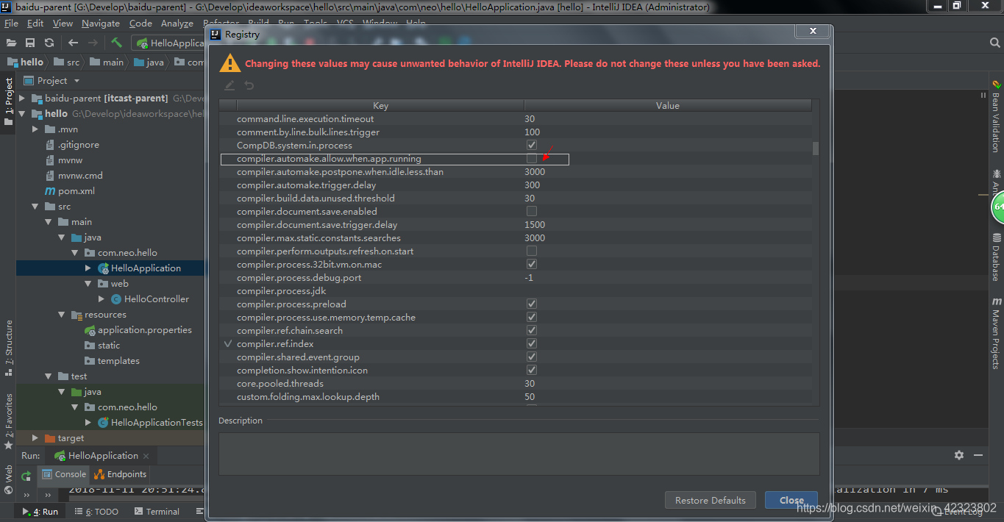Image resolution: width=1004 pixels, height=522 pixels.
Task: Click the revert arrow icon in Registry
Action: [249, 85]
